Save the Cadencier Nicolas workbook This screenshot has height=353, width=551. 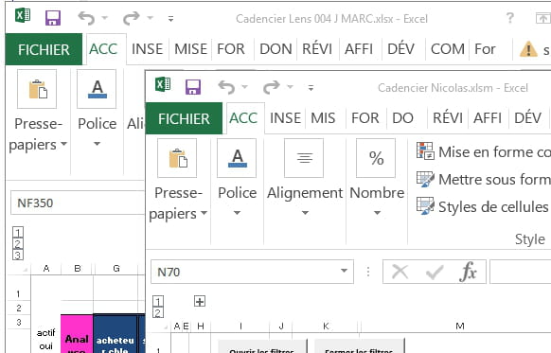pos(193,87)
